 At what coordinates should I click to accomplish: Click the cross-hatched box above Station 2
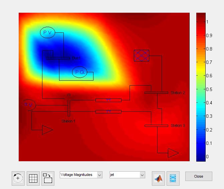pos(142,55)
